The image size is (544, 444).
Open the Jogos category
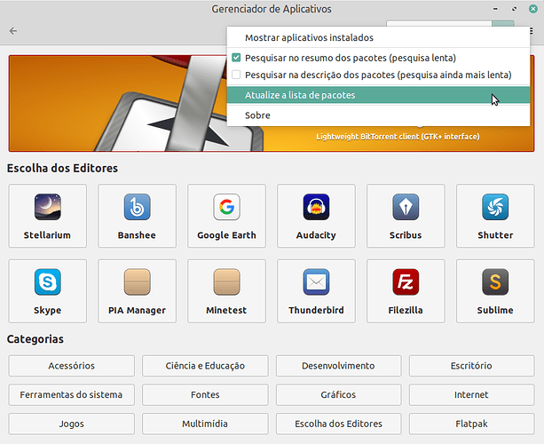point(72,424)
